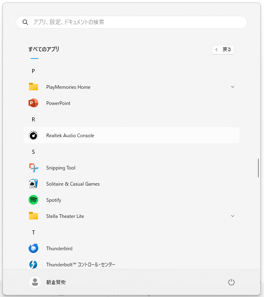
Task: Click the power button icon
Action: click(231, 282)
